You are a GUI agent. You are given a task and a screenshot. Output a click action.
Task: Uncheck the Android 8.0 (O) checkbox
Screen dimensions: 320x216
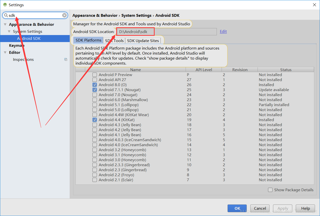(x=95, y=85)
